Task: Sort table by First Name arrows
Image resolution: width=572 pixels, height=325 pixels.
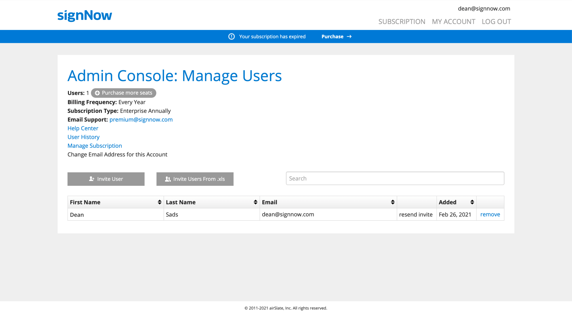Action: [159, 202]
